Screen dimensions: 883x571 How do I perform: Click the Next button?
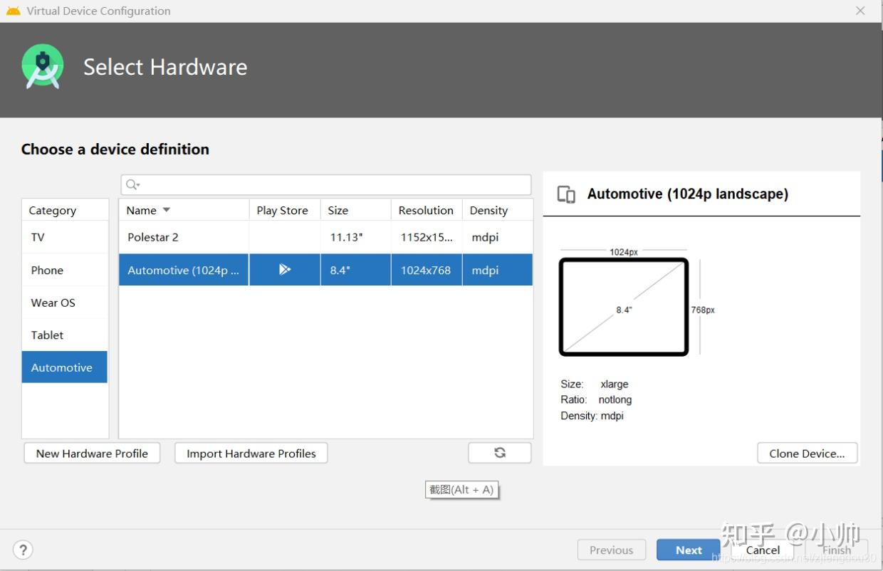(x=687, y=550)
